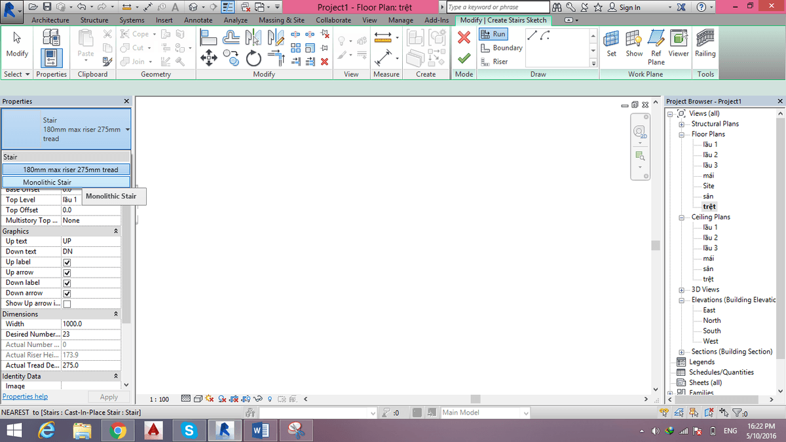Screen dimensions: 786x442
Task: Select the Center-ends Arc draw tool
Action: point(544,35)
